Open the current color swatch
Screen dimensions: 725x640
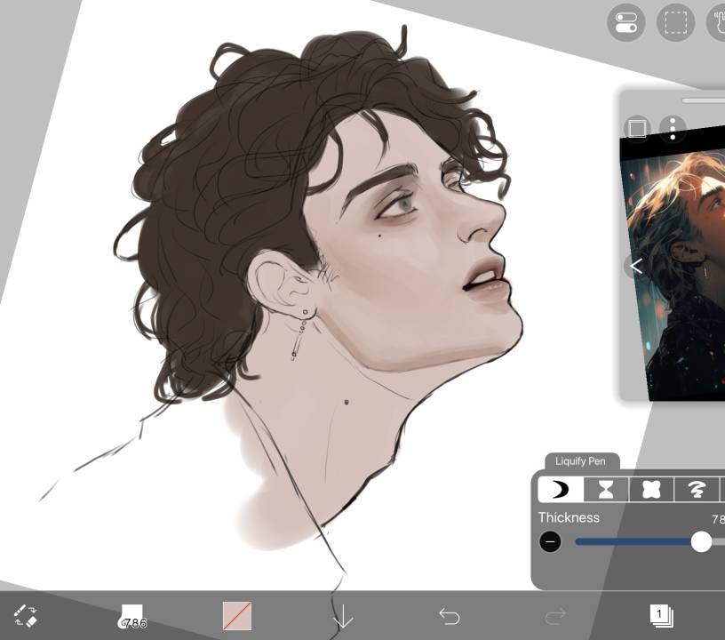pos(237,616)
